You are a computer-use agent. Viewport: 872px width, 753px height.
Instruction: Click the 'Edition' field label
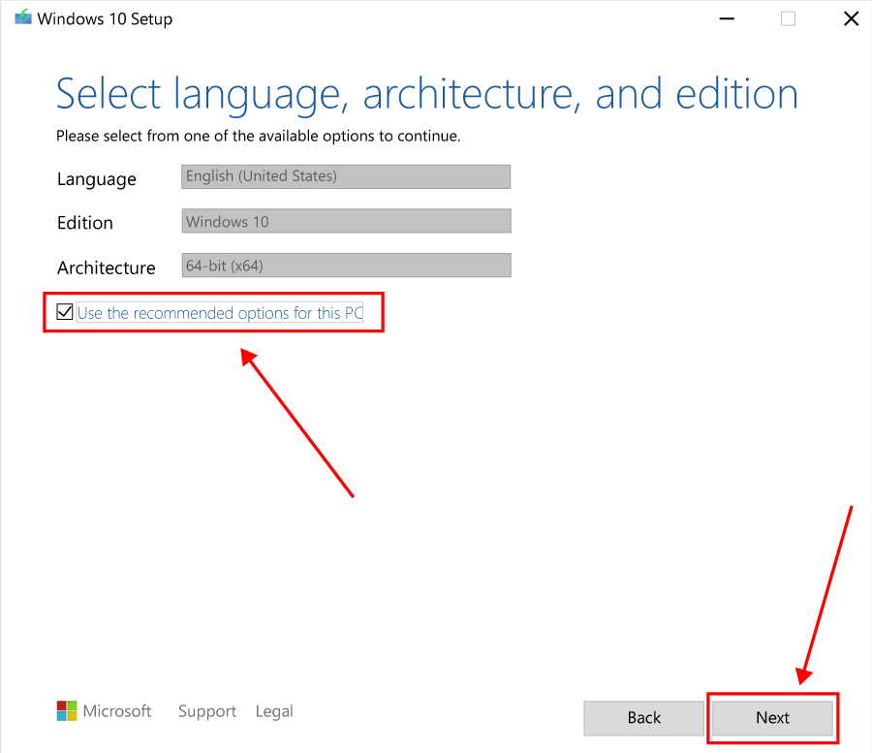85,223
